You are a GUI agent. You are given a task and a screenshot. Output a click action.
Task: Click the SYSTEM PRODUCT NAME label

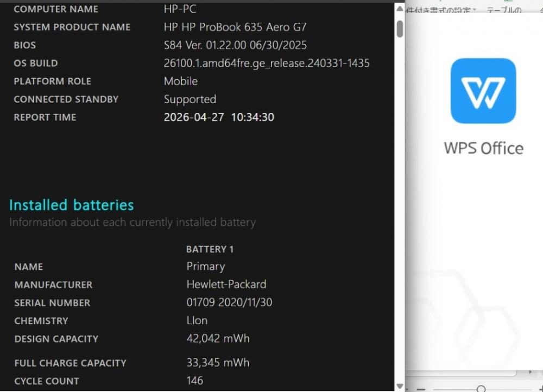coord(72,27)
